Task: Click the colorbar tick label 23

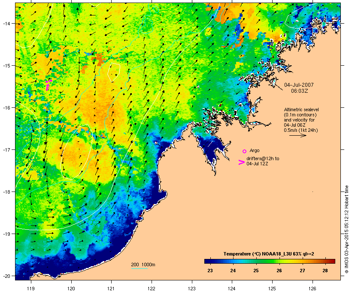Action: 210,271
